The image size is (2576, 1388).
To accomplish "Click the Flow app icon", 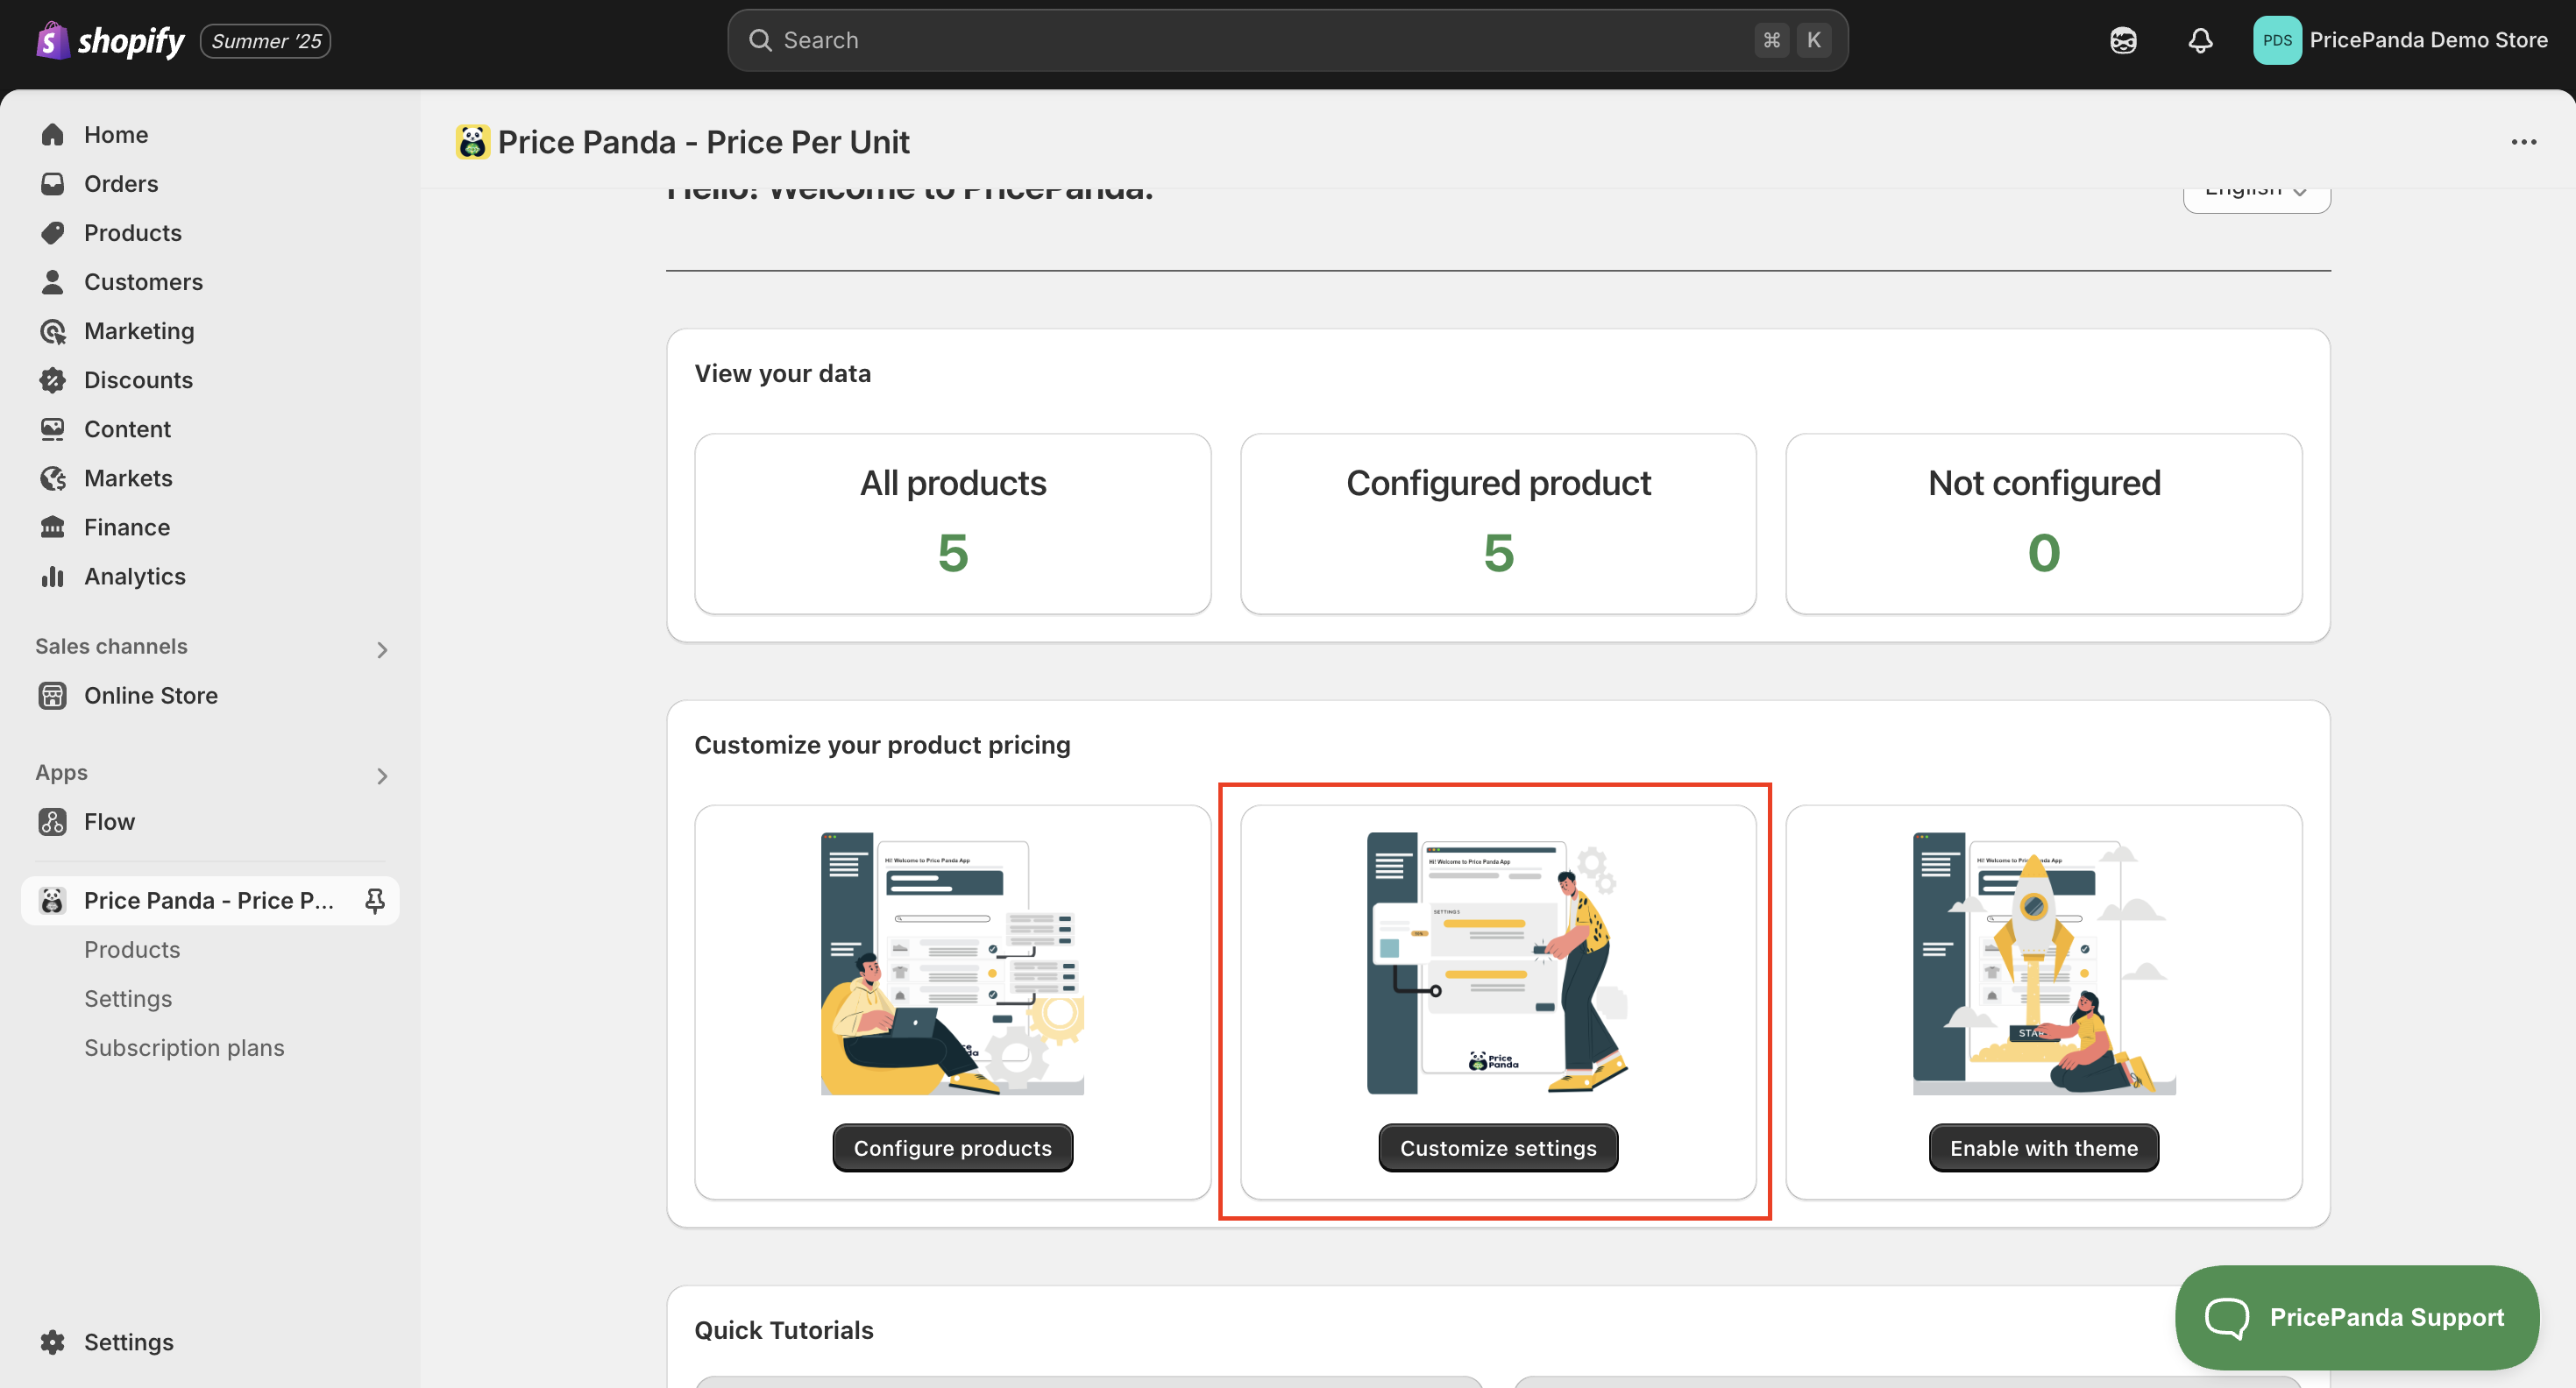I will [53, 821].
